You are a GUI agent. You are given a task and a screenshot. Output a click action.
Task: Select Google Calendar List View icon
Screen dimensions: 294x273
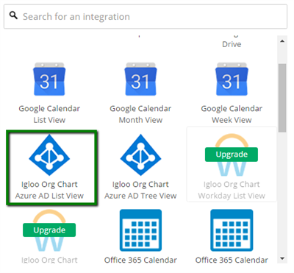coord(49,79)
